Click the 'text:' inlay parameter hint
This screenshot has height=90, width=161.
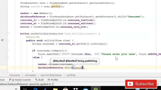[x=97, y=54]
